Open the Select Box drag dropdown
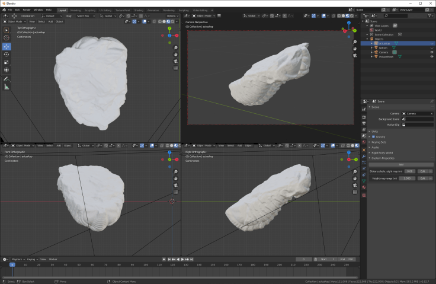The height and width of the screenshot is (284, 436). [x=86, y=16]
